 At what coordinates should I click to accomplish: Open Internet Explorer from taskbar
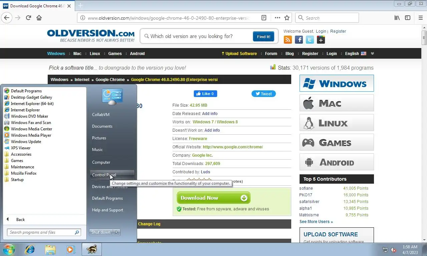(30, 249)
